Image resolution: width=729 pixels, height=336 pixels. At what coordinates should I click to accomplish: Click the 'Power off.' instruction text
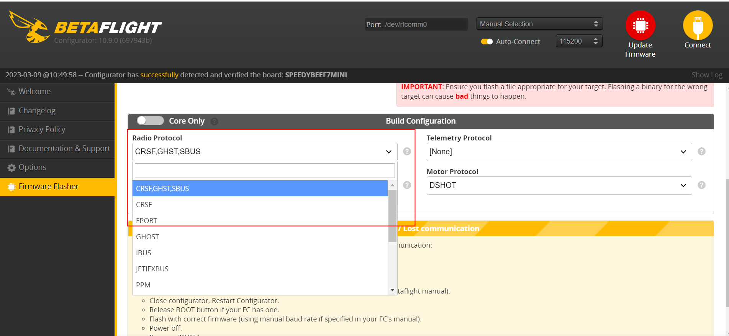165,328
